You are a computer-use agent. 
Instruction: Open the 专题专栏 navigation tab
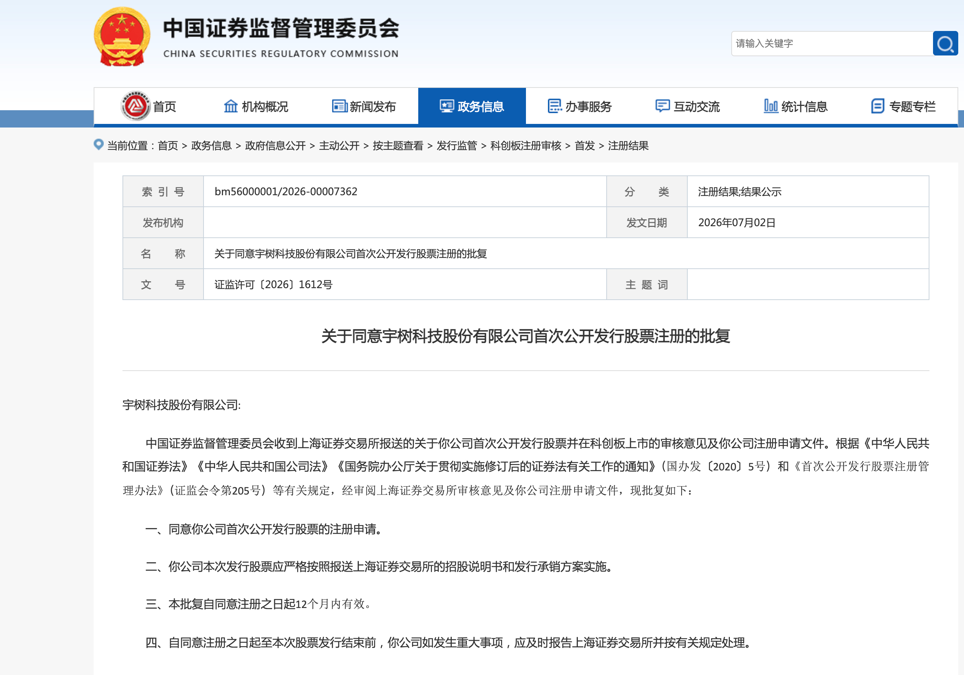(x=903, y=106)
